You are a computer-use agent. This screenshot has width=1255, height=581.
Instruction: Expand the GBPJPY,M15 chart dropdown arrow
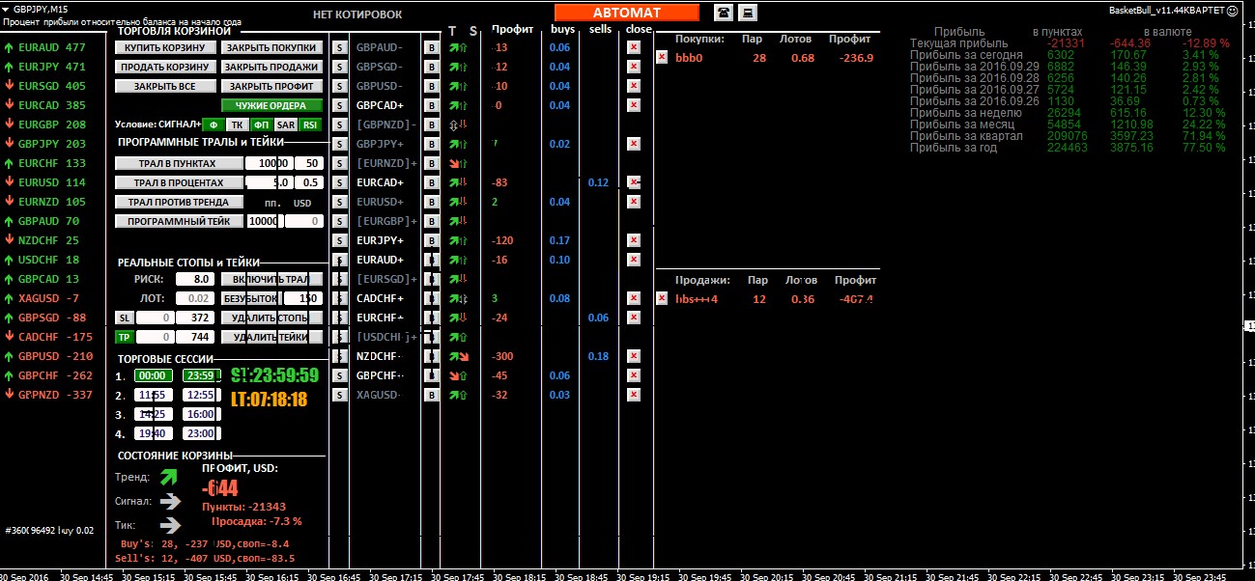7,9
